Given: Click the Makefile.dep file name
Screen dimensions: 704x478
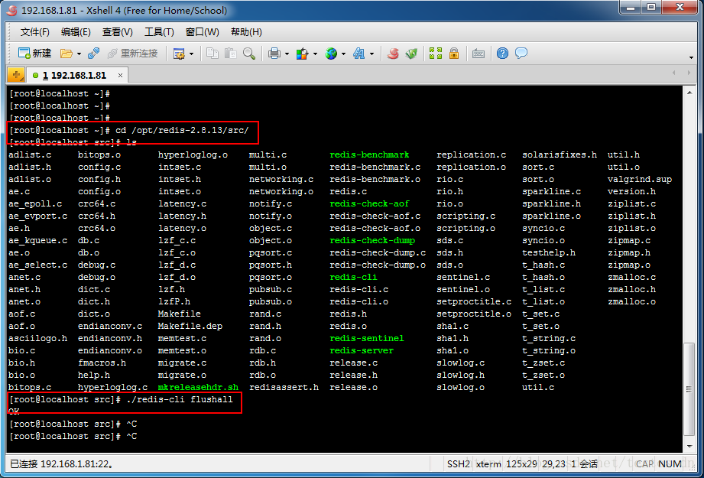Looking at the screenshot, I should [x=190, y=326].
